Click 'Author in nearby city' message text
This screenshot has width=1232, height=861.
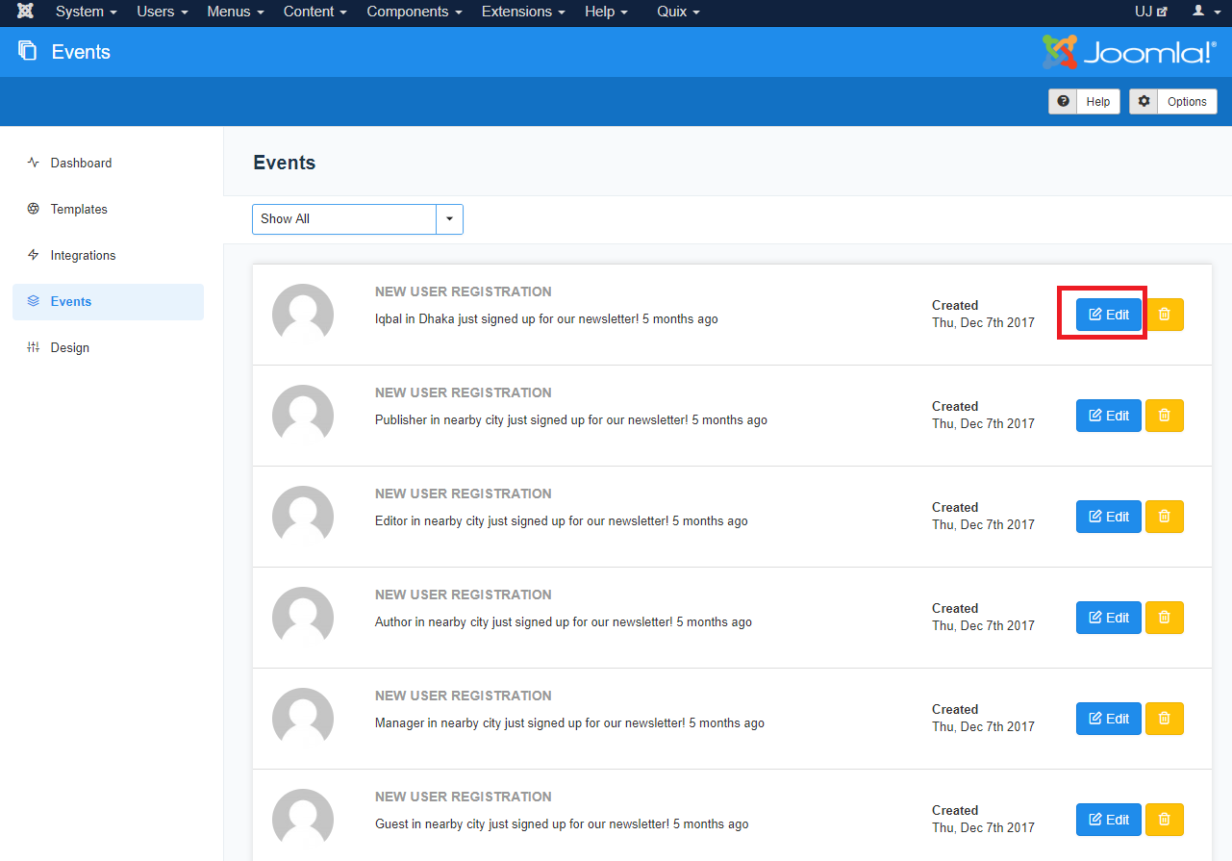point(564,621)
